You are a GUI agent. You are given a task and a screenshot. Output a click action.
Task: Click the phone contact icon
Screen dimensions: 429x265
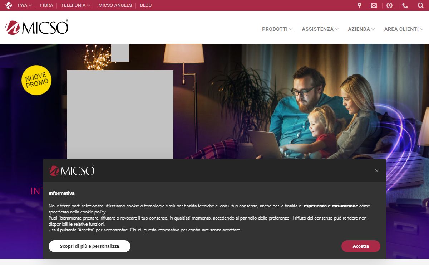click(x=405, y=5)
